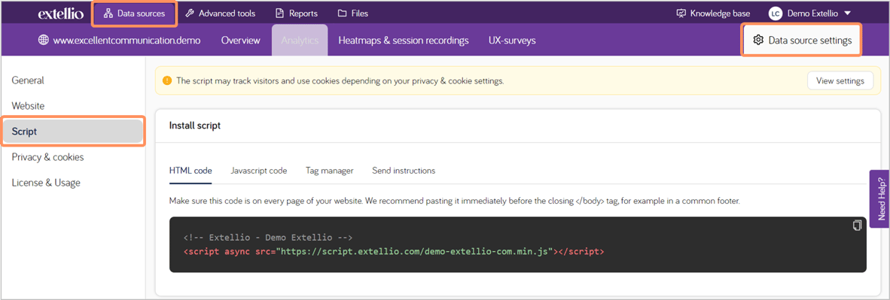Click the orange warning icon in notice
Viewport: 890px width, 300px height.
167,81
